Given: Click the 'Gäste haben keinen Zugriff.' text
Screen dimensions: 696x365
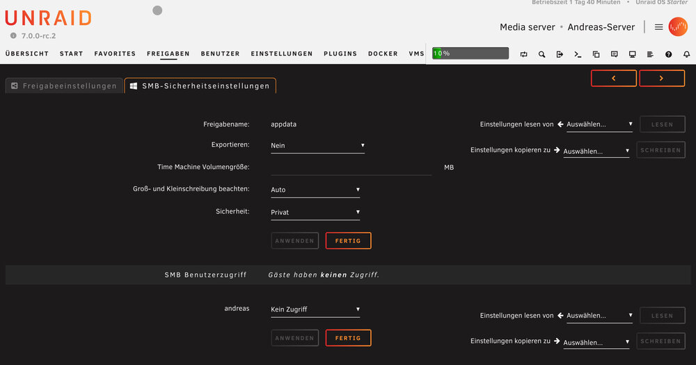Looking at the screenshot, I should pyautogui.click(x=324, y=275).
